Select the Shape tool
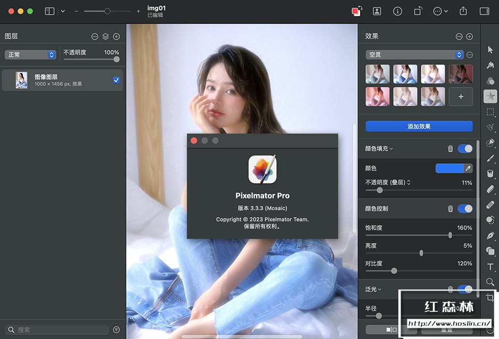Viewport: 499px width, 339px height. tap(490, 251)
